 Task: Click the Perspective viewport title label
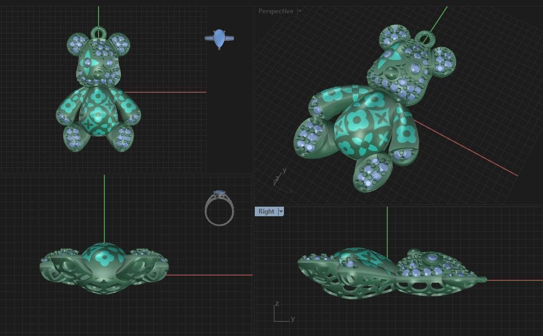coord(275,11)
